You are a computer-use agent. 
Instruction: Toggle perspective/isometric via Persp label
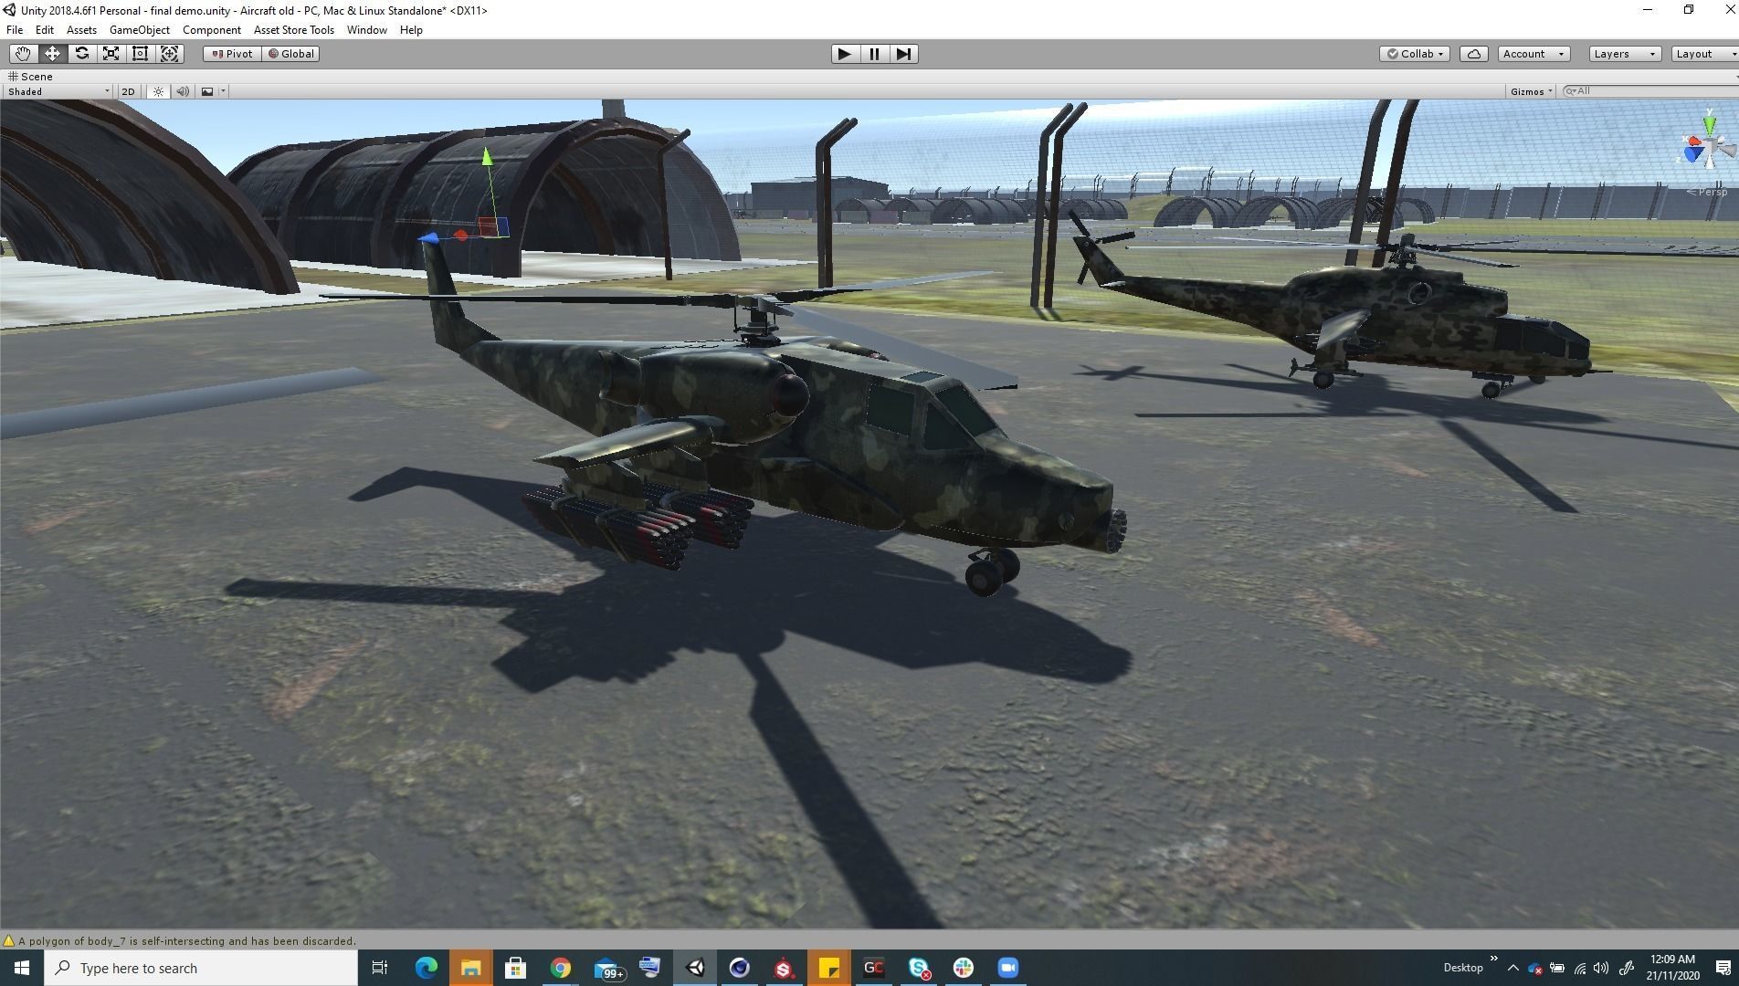[x=1707, y=192]
